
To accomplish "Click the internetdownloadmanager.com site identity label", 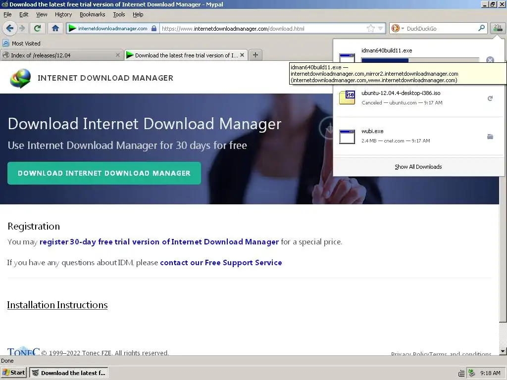I will 112,28.
